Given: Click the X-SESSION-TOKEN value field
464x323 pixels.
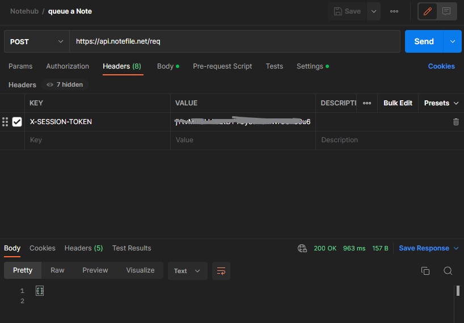Looking at the screenshot, I should coord(243,122).
